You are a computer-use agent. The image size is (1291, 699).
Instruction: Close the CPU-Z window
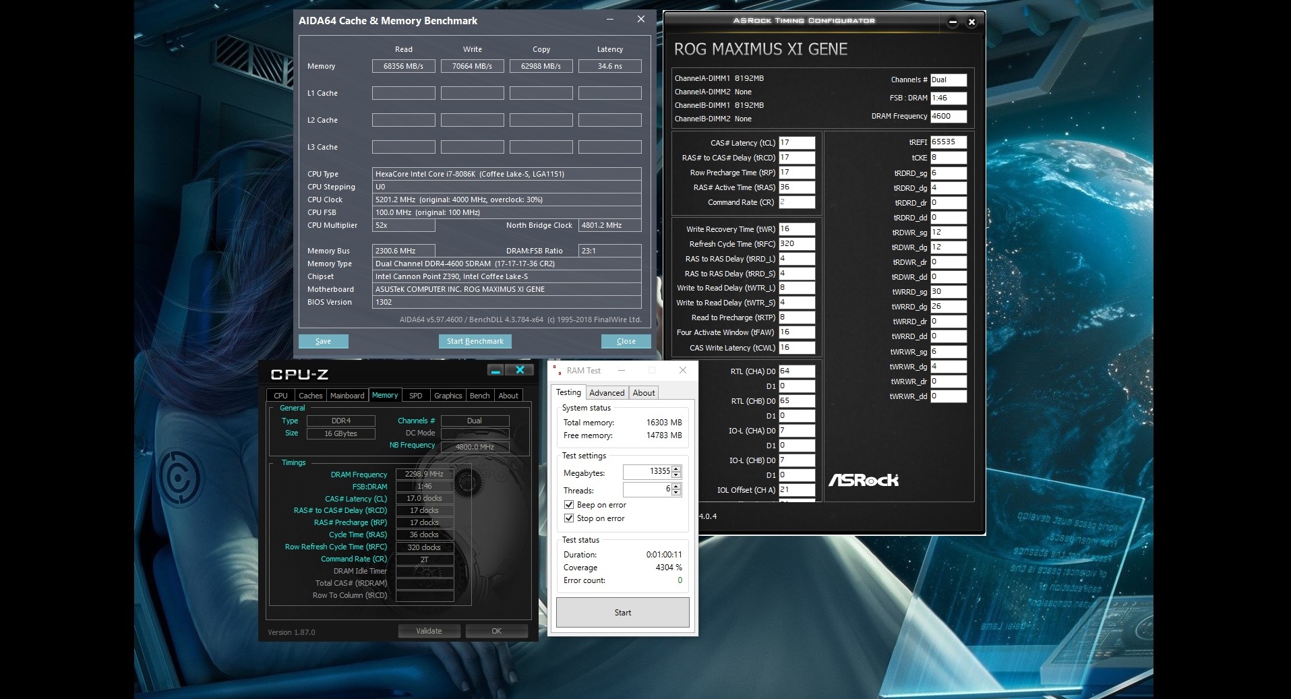(x=520, y=370)
